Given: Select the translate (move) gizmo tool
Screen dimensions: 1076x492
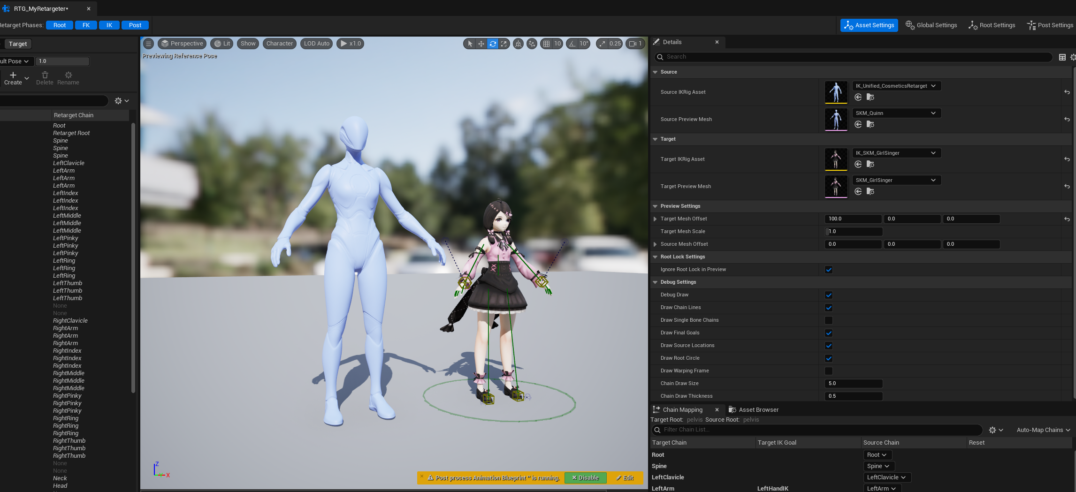Looking at the screenshot, I should pos(481,44).
